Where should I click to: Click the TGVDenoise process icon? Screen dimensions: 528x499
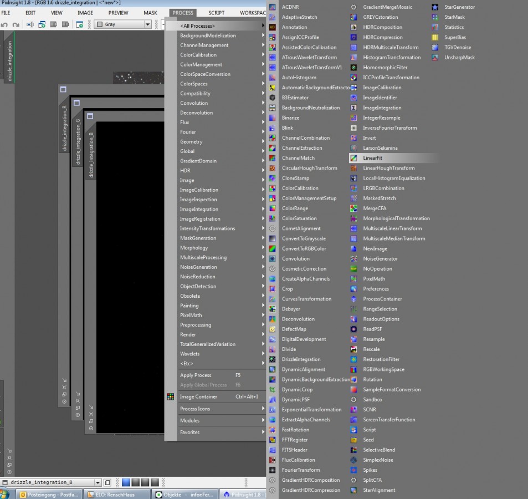pos(435,48)
